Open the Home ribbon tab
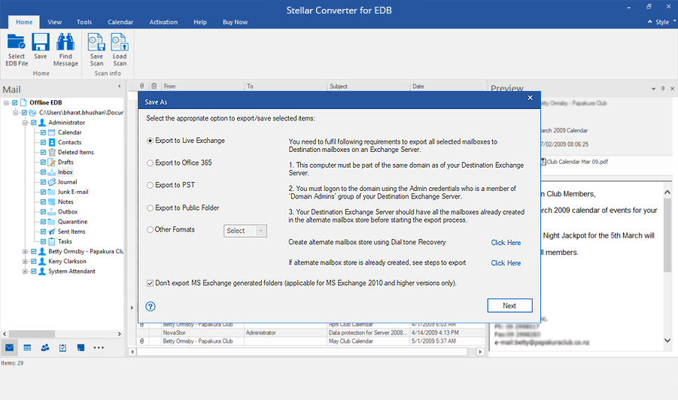The image size is (678, 400). pos(24,22)
